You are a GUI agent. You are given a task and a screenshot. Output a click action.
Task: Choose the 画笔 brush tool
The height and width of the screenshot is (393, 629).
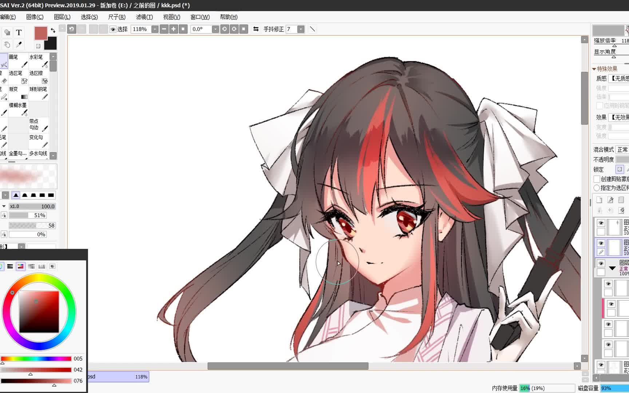pos(18,60)
